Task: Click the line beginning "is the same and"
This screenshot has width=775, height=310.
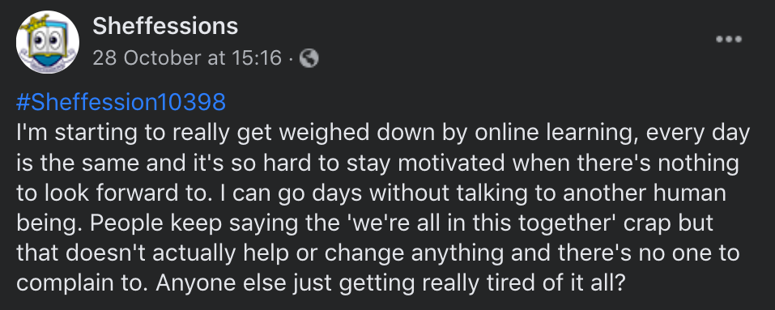Action: click(x=377, y=163)
